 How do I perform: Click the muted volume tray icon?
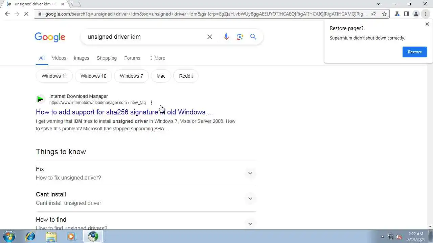click(399, 237)
